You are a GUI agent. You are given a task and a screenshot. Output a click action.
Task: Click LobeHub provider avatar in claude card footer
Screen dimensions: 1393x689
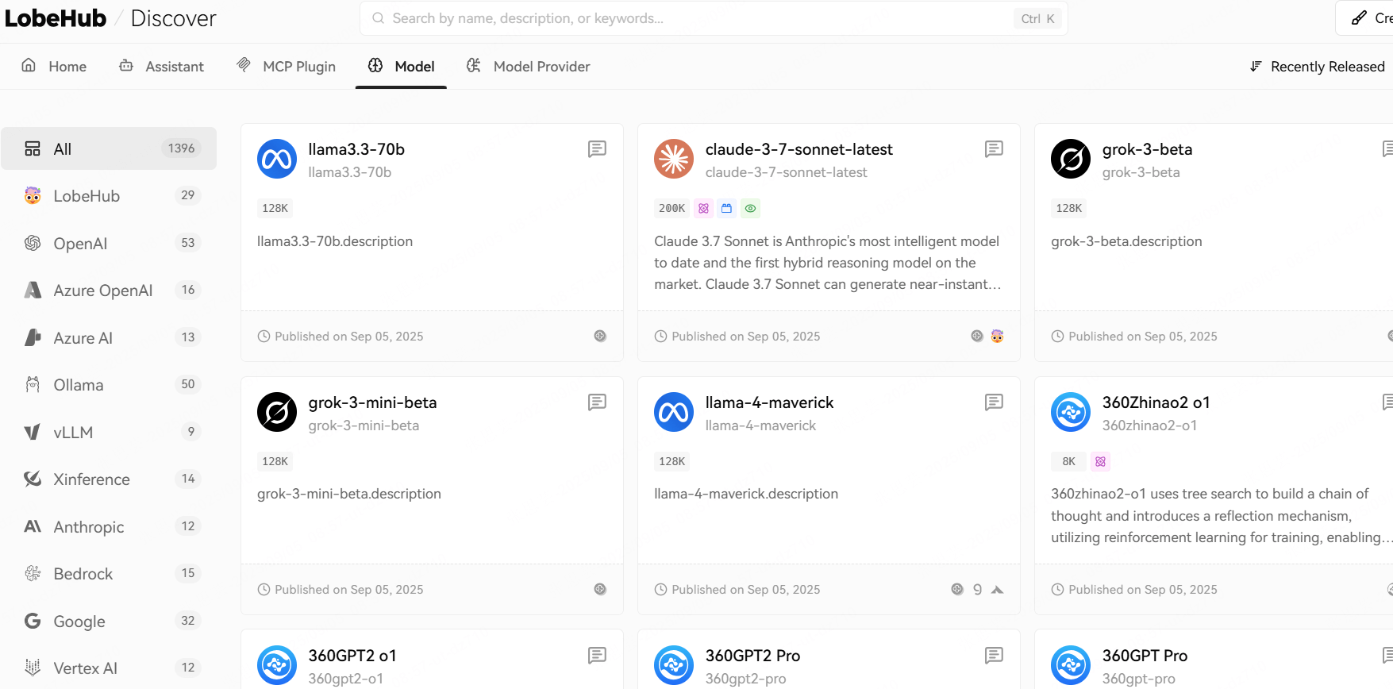point(998,336)
